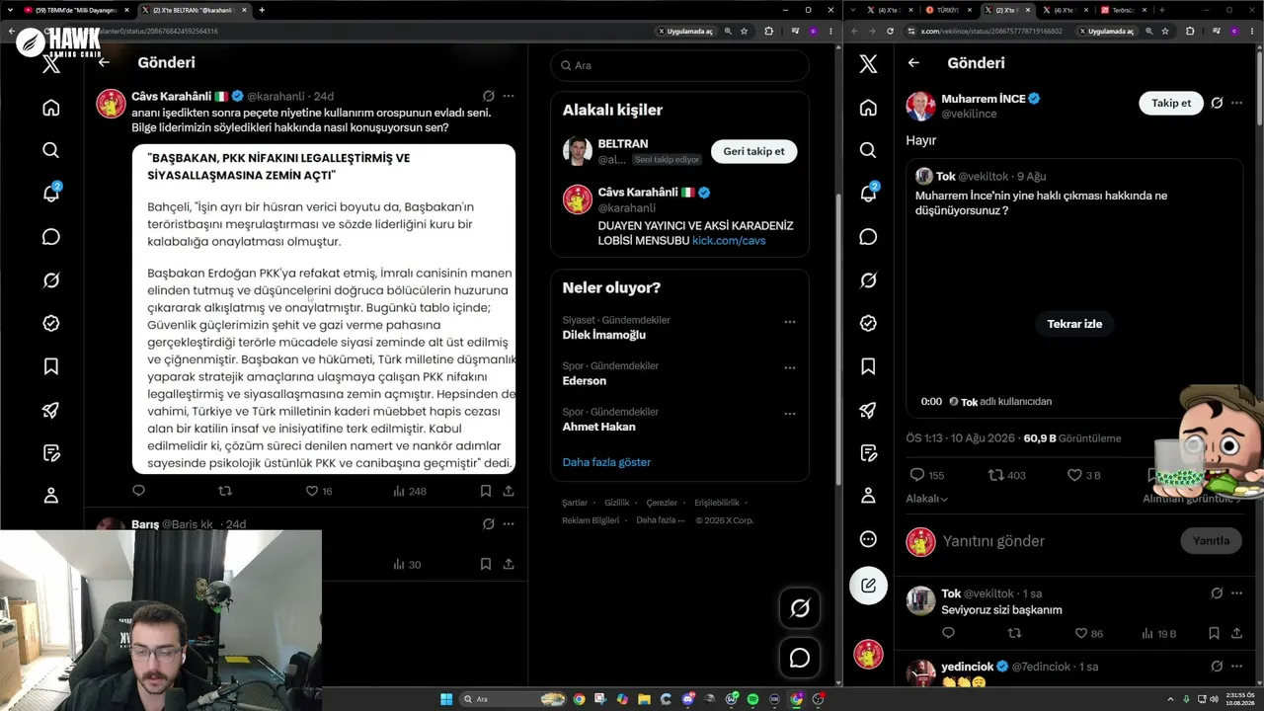The height and width of the screenshot is (711, 1264).
Task: Open Explore search in left window's X sidebar
Action: click(x=51, y=150)
